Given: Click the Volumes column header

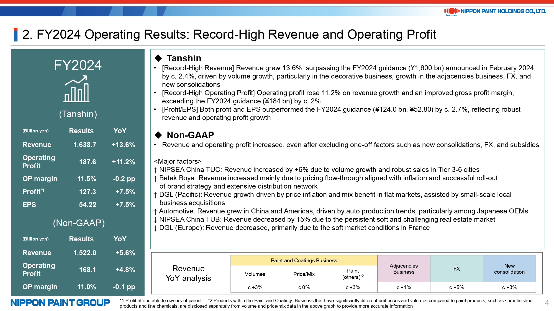Looking at the screenshot, I should (x=255, y=274).
